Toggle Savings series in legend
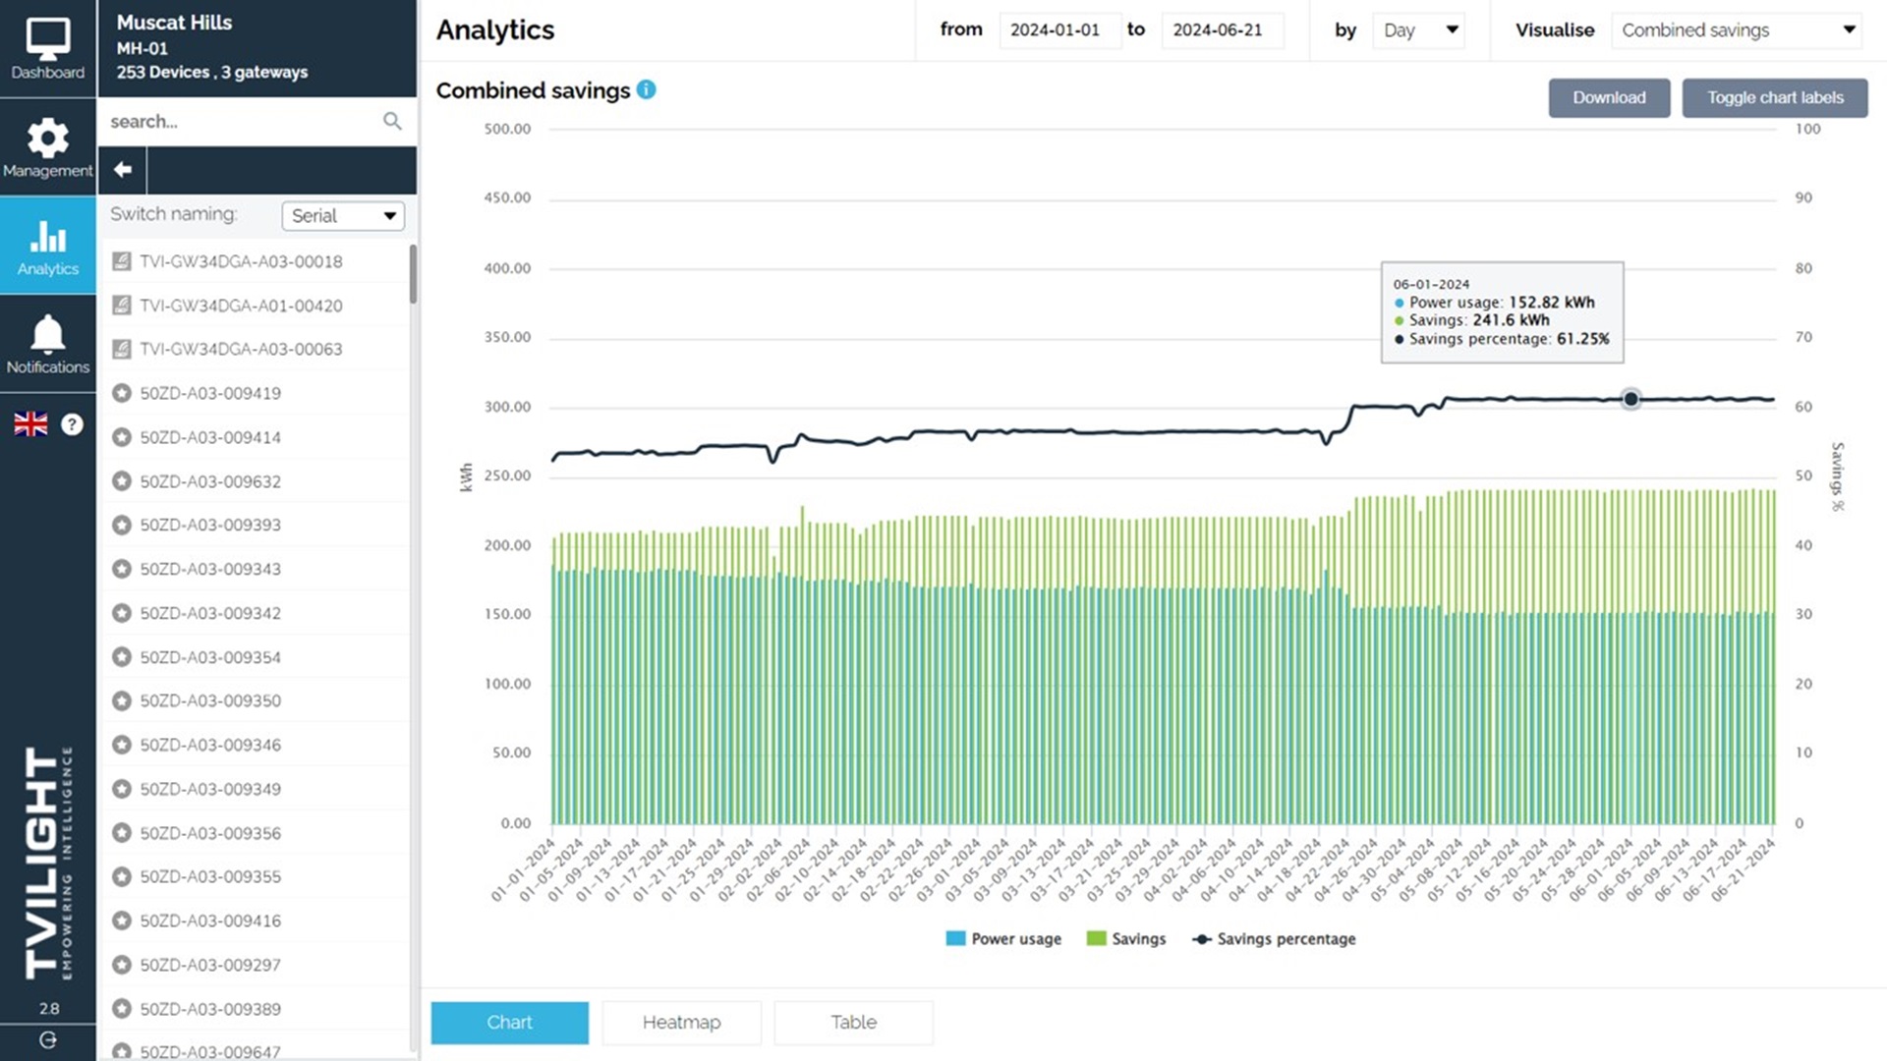This screenshot has height=1061, width=1887. (x=1126, y=939)
